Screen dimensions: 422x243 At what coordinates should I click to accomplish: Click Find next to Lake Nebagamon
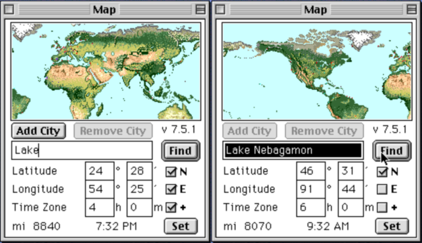pos(392,151)
